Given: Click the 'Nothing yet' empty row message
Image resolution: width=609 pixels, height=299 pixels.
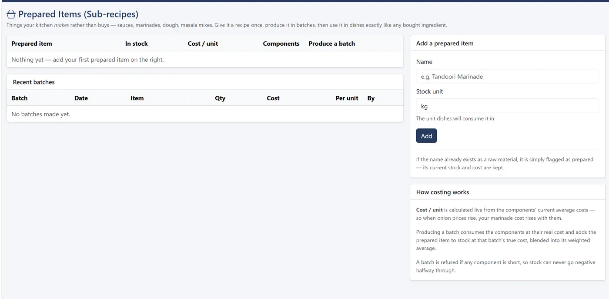Looking at the screenshot, I should 87,60.
